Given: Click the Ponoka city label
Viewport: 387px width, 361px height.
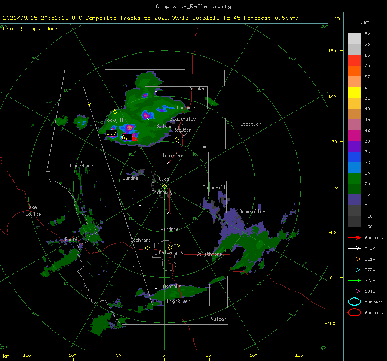Looking at the screenshot, I should click(196, 88).
